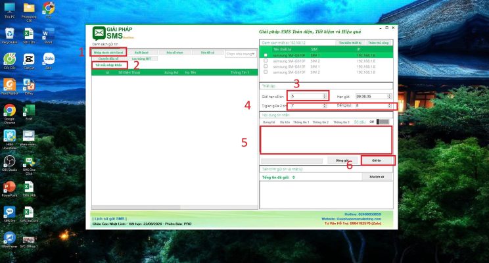Insert the 'Xưng hô' tag into message

click(x=268, y=122)
